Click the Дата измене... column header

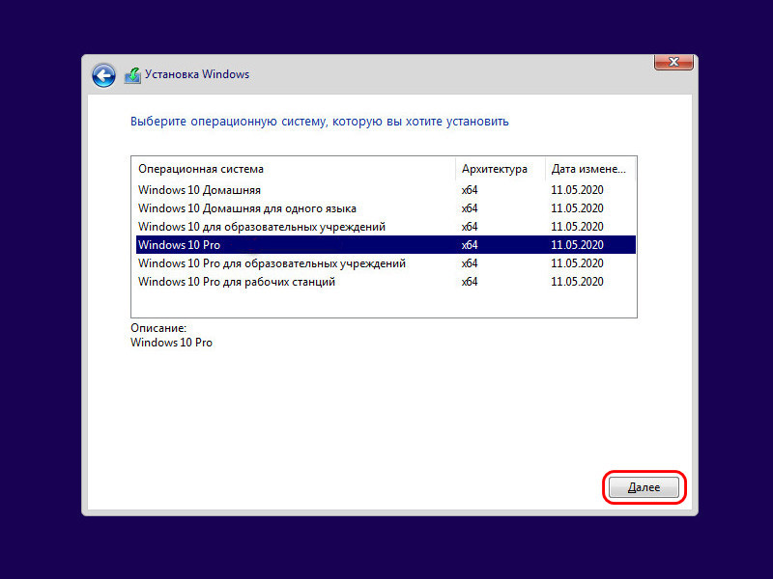pyautogui.click(x=590, y=169)
